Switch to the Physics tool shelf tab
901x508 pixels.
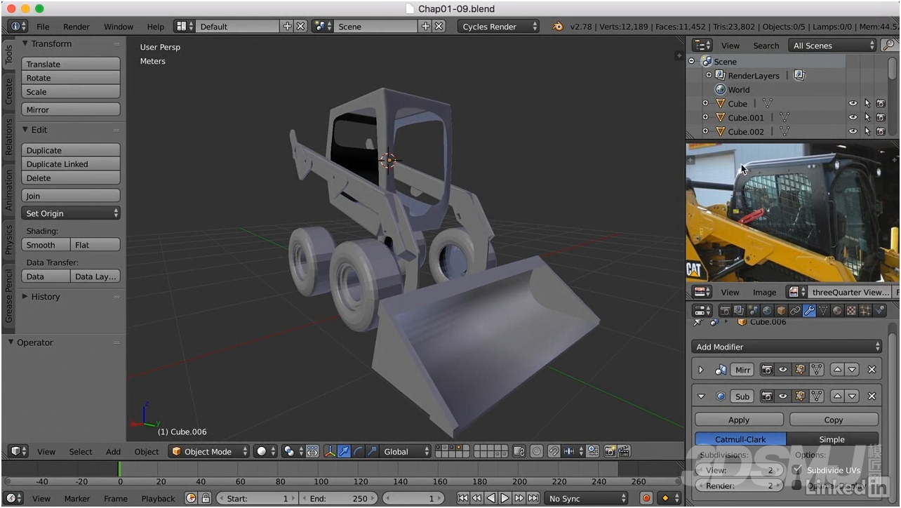[x=8, y=239]
